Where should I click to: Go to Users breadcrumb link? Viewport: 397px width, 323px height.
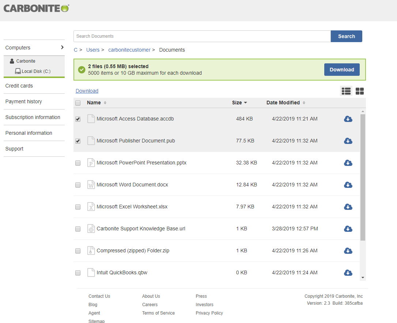(x=92, y=50)
